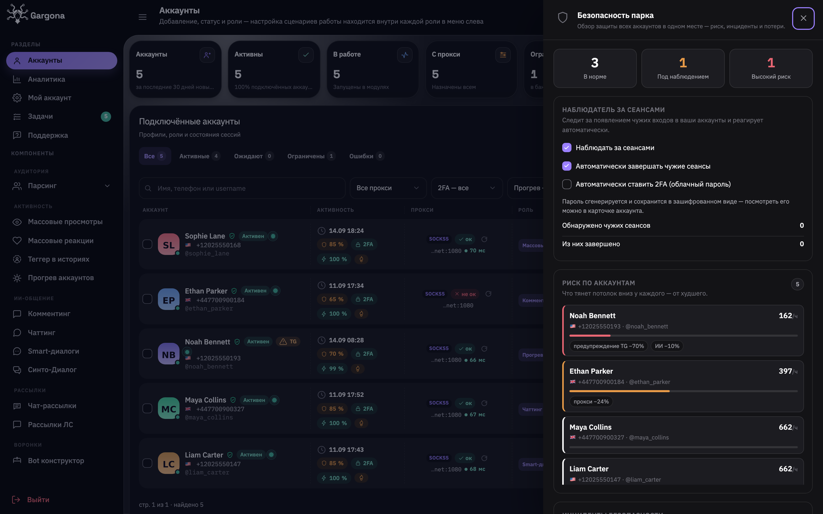Switch to the Ошибки tab
The width and height of the screenshot is (823, 514).
coord(366,156)
